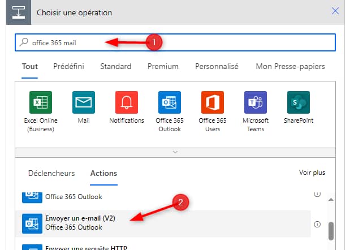The width and height of the screenshot is (350, 250).
Task: Switch to the Standard tab
Action: 115,67
